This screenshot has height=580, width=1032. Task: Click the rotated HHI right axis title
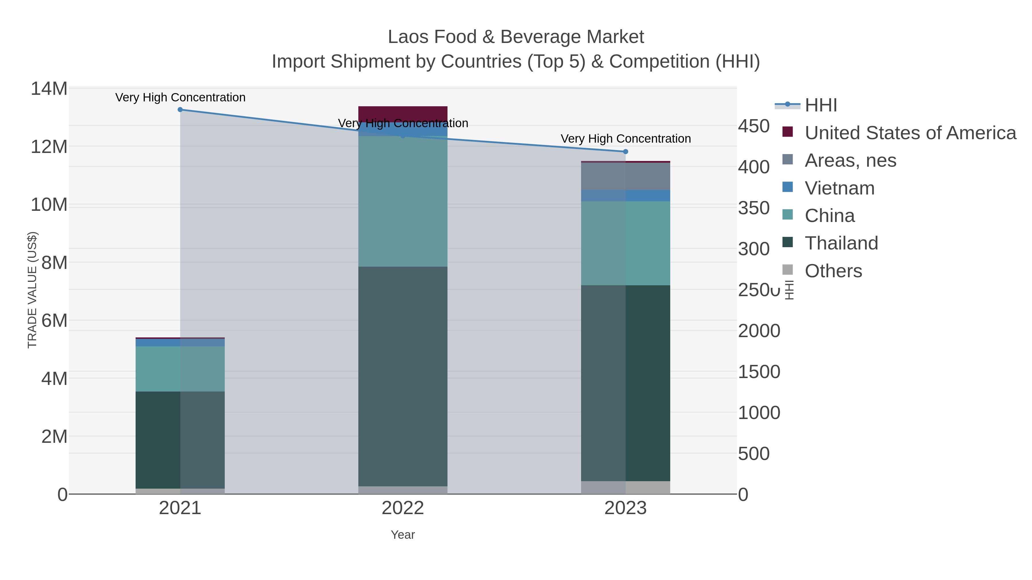coord(789,290)
